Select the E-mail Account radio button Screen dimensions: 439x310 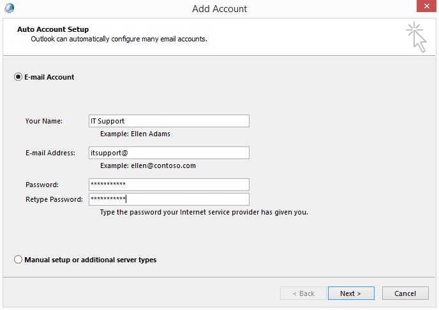[19, 77]
